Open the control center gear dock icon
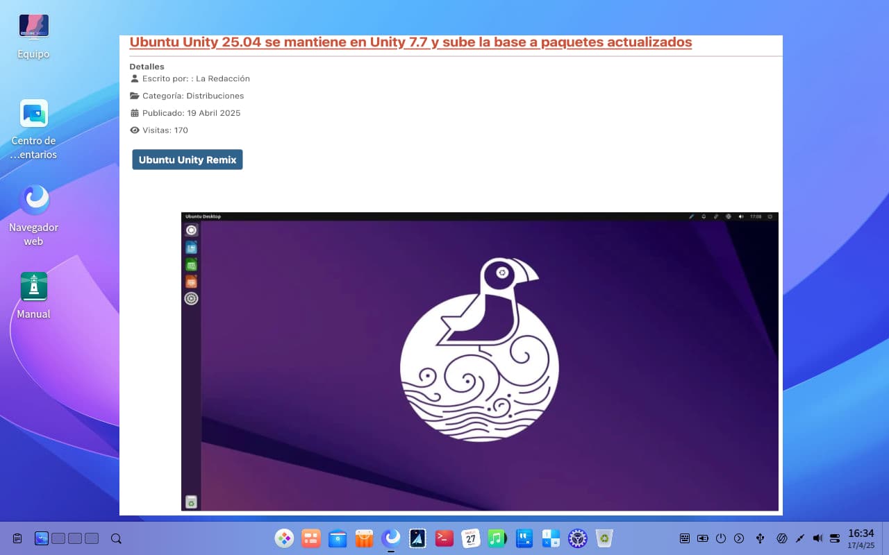 point(578,538)
